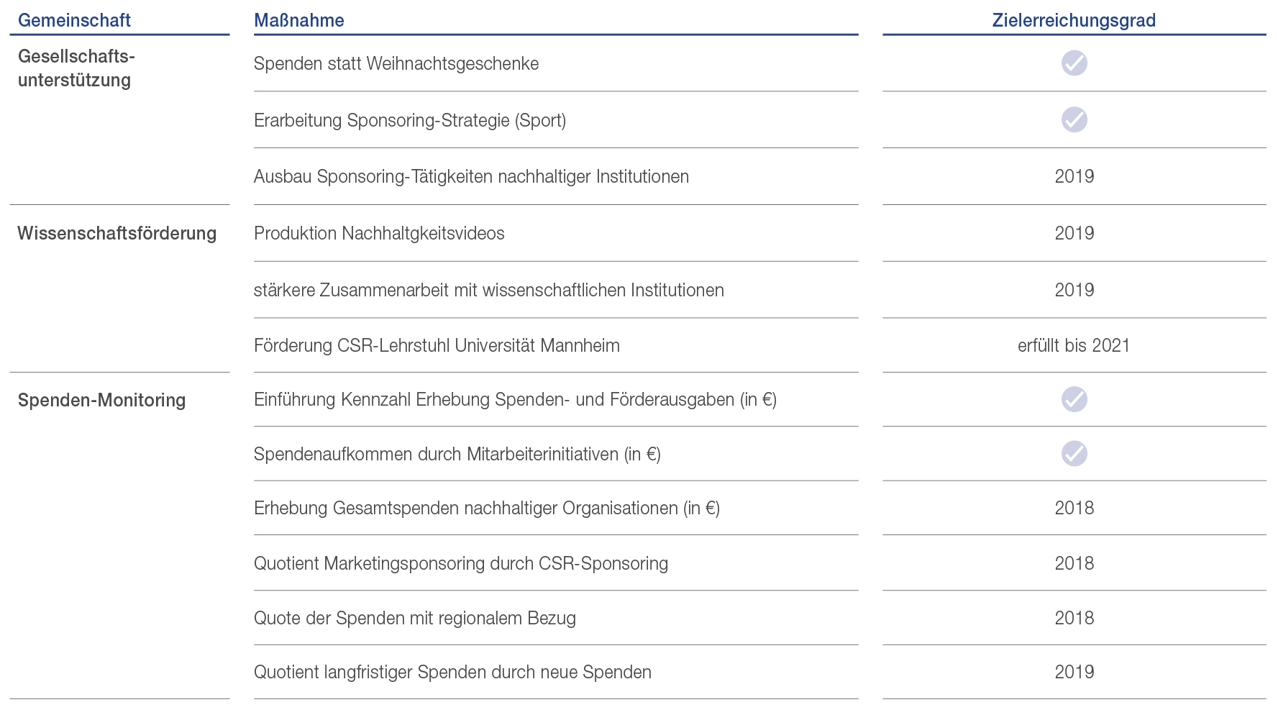Viewport: 1278px width, 715px height.
Task: Click text Spenden statt Weihnachtsgeschenke
Action: pos(396,63)
